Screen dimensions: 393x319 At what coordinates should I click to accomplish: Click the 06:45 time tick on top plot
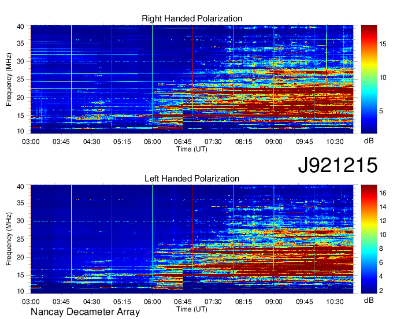pyautogui.click(x=183, y=142)
